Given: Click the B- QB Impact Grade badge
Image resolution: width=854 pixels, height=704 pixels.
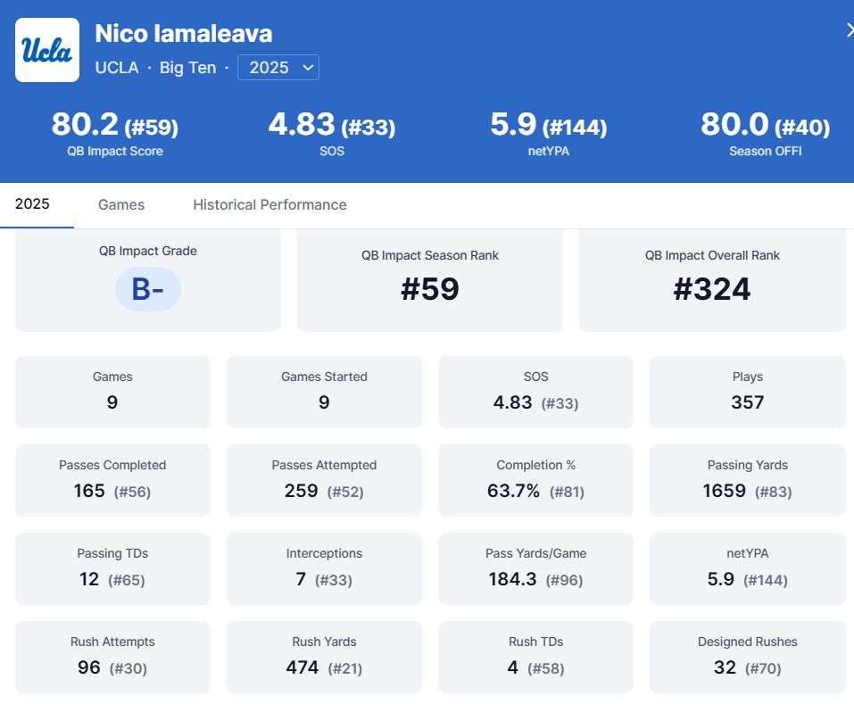Looking at the screenshot, I should coord(147,289).
